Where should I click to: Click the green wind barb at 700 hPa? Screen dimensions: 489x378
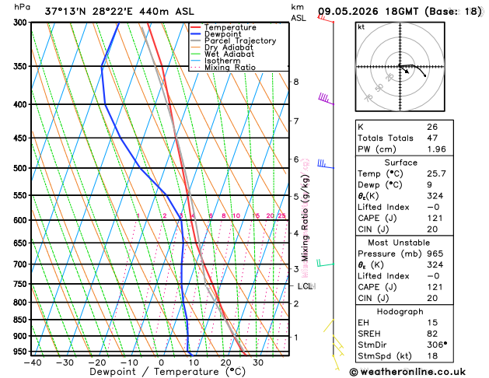[x=325, y=263]
